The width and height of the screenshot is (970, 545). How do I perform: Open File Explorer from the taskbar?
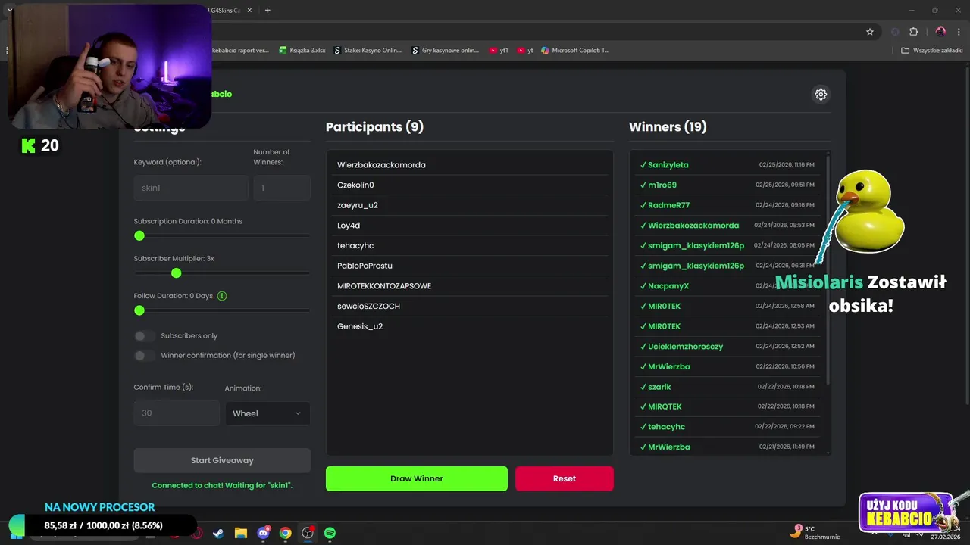pyautogui.click(x=240, y=533)
